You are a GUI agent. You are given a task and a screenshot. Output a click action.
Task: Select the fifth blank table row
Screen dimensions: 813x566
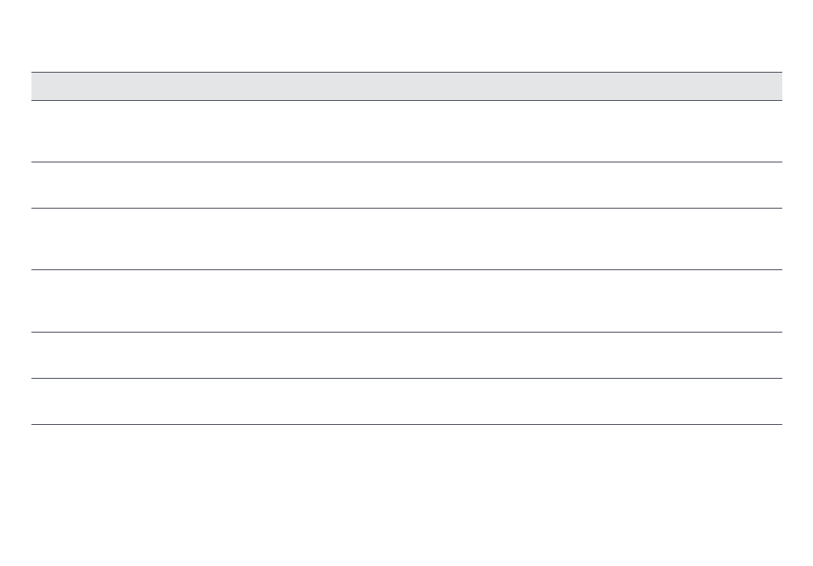click(x=406, y=355)
